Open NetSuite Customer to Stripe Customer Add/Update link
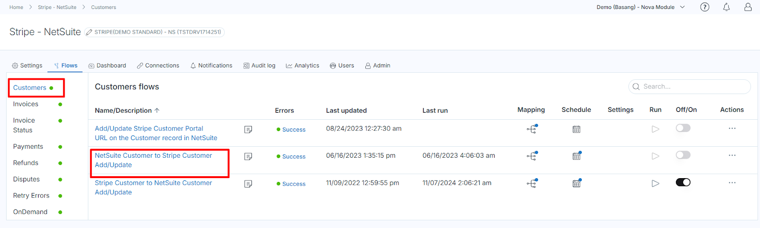Viewport: 760px width, 228px height. [x=153, y=160]
